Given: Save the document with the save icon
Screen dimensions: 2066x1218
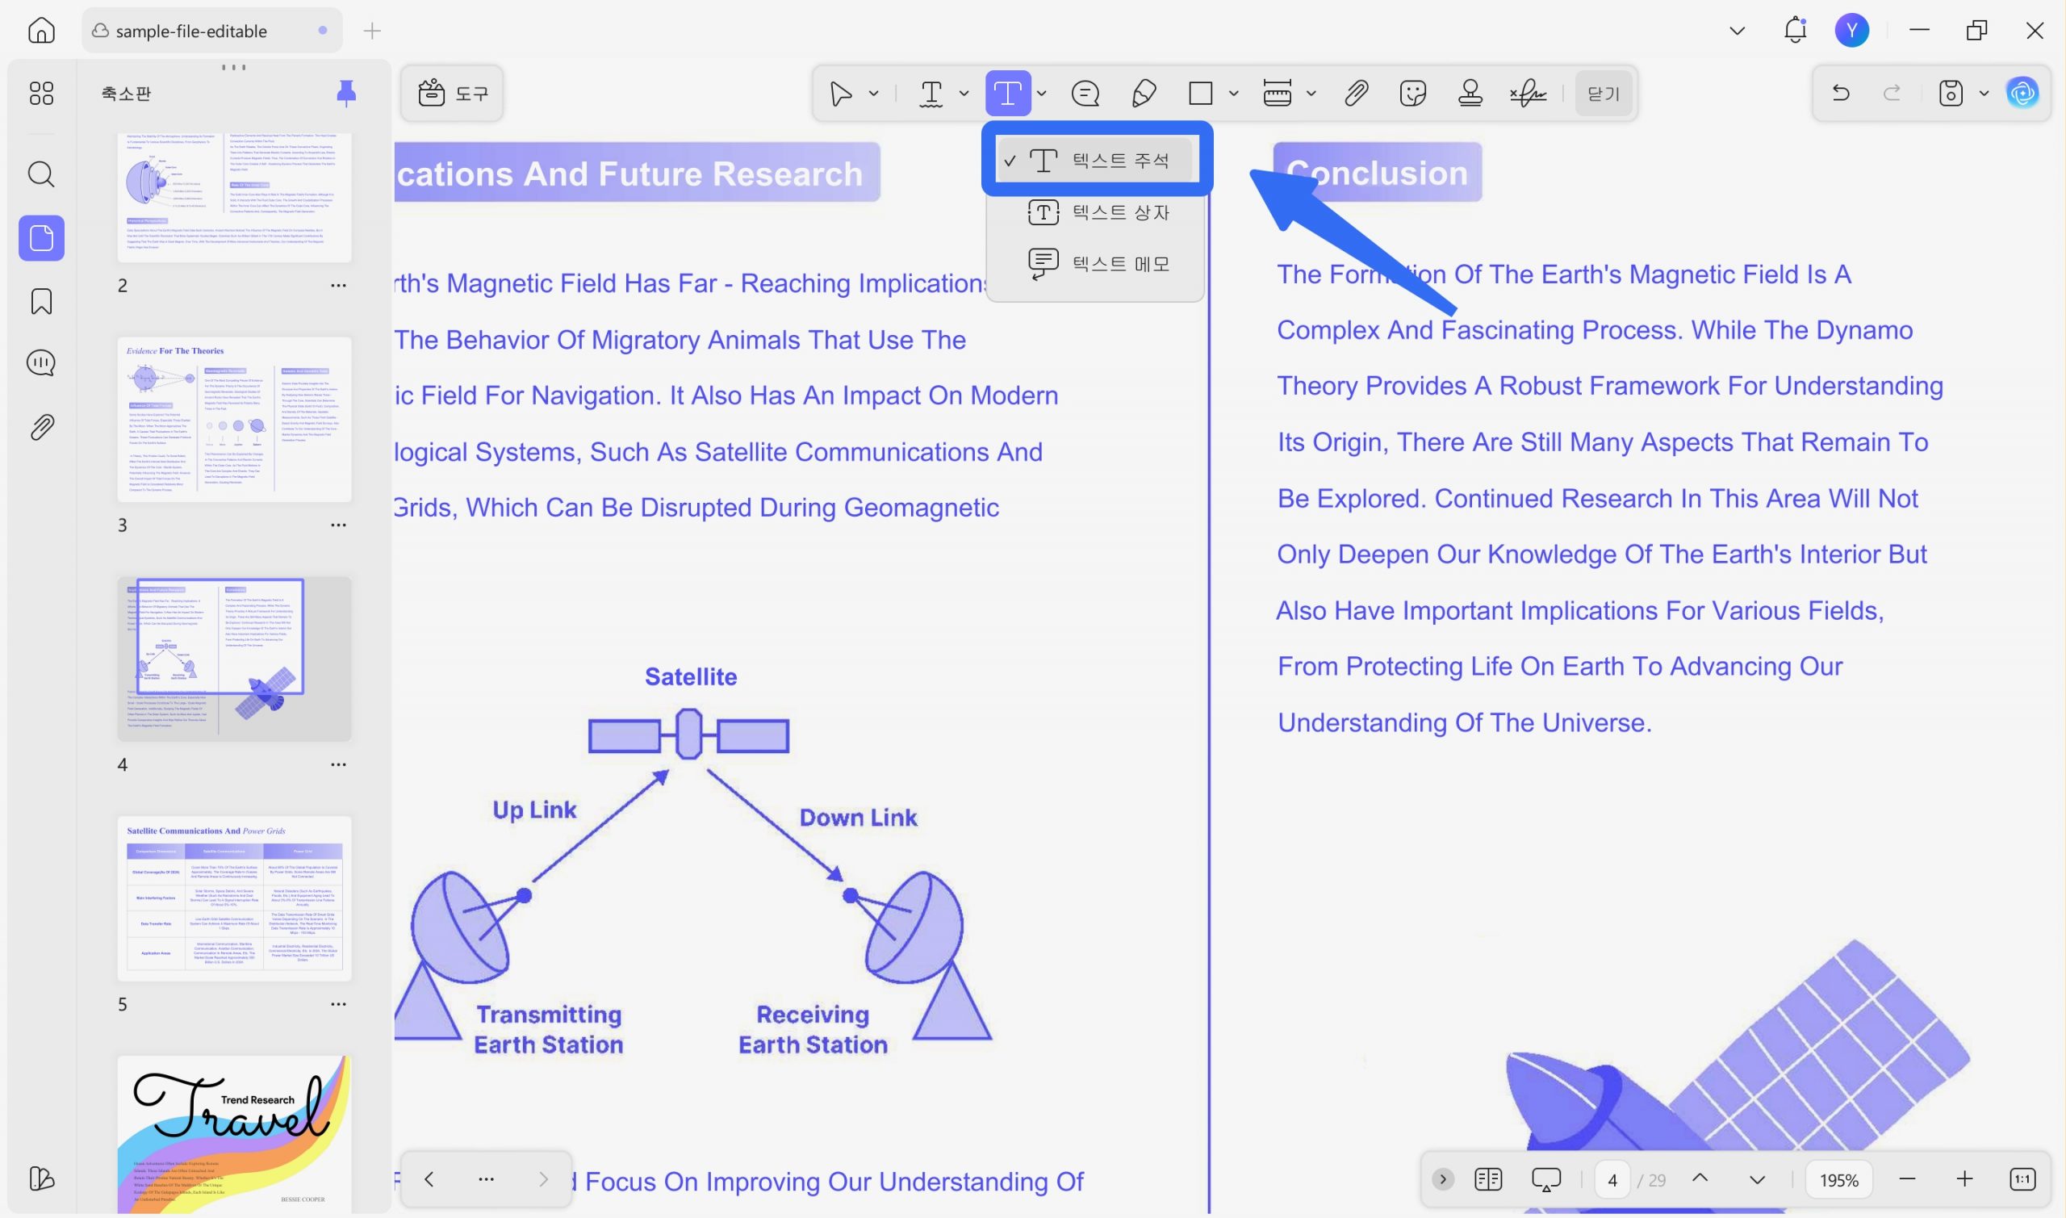Looking at the screenshot, I should pos(1951,93).
